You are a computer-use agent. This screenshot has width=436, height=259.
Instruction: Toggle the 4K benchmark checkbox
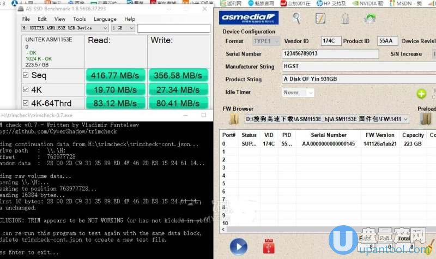point(26,89)
